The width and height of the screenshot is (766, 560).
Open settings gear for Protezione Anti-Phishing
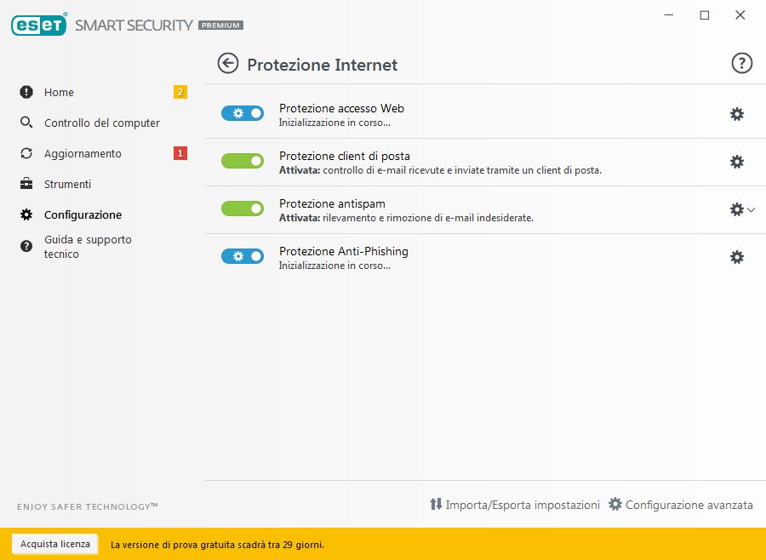point(737,257)
